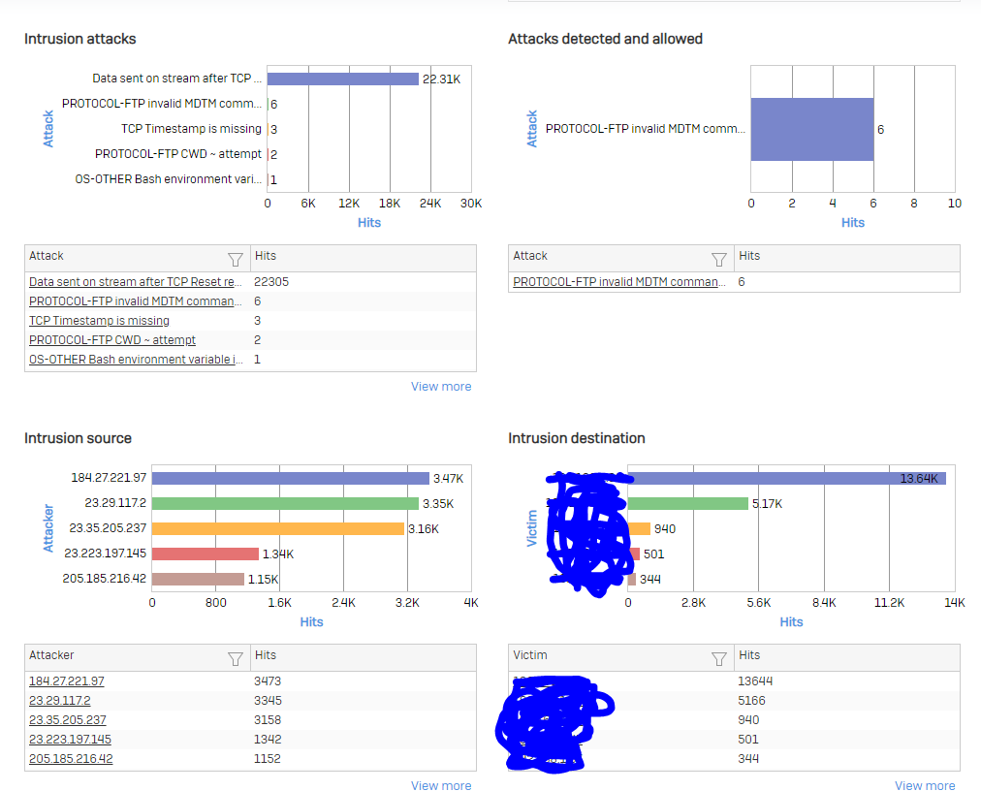The image size is (981, 791).
Task: Click the green 5.17K bar in destination chart
Action: (688, 504)
